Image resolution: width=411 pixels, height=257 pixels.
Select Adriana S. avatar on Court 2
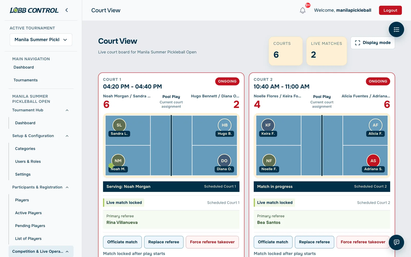tap(373, 161)
